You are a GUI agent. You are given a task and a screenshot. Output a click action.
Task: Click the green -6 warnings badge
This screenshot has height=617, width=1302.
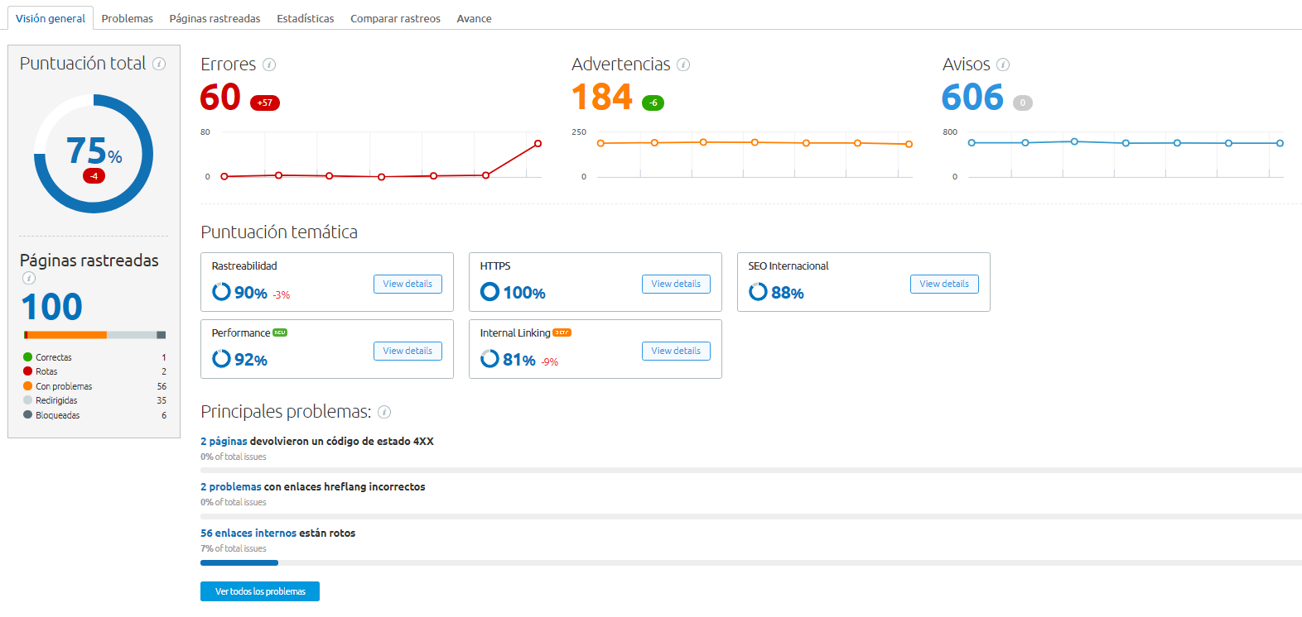[x=653, y=103]
